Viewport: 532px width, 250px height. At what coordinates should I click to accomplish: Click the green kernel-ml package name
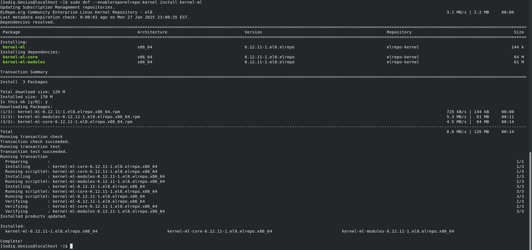pos(14,47)
